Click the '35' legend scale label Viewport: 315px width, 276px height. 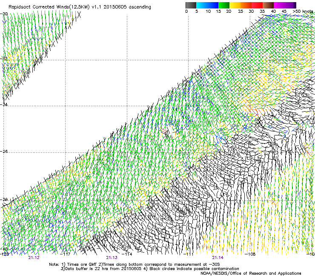coord(262,11)
